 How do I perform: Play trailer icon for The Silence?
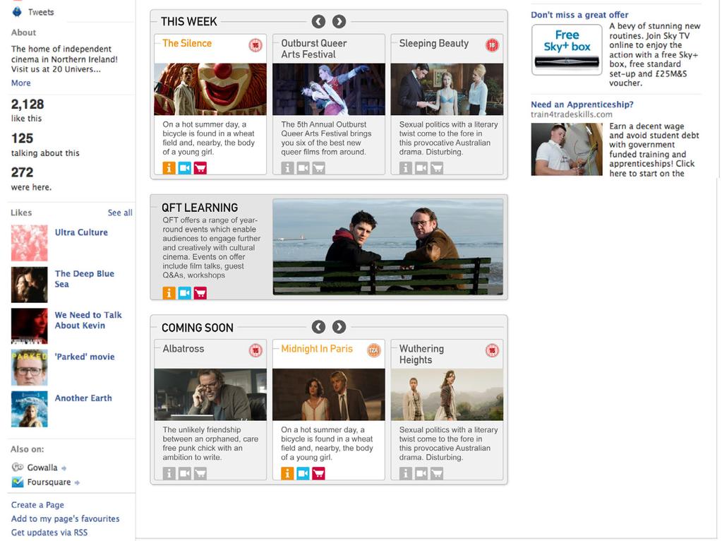pos(185,167)
